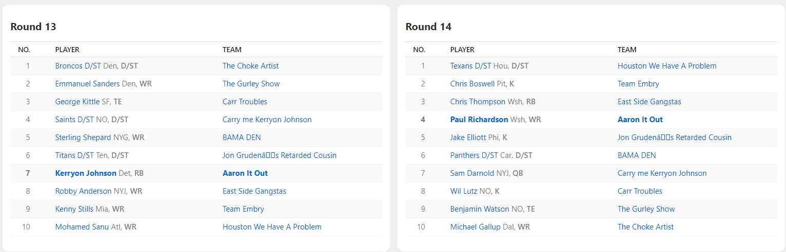
Task: Open Team Embry link in Round 14
Action: [638, 84]
